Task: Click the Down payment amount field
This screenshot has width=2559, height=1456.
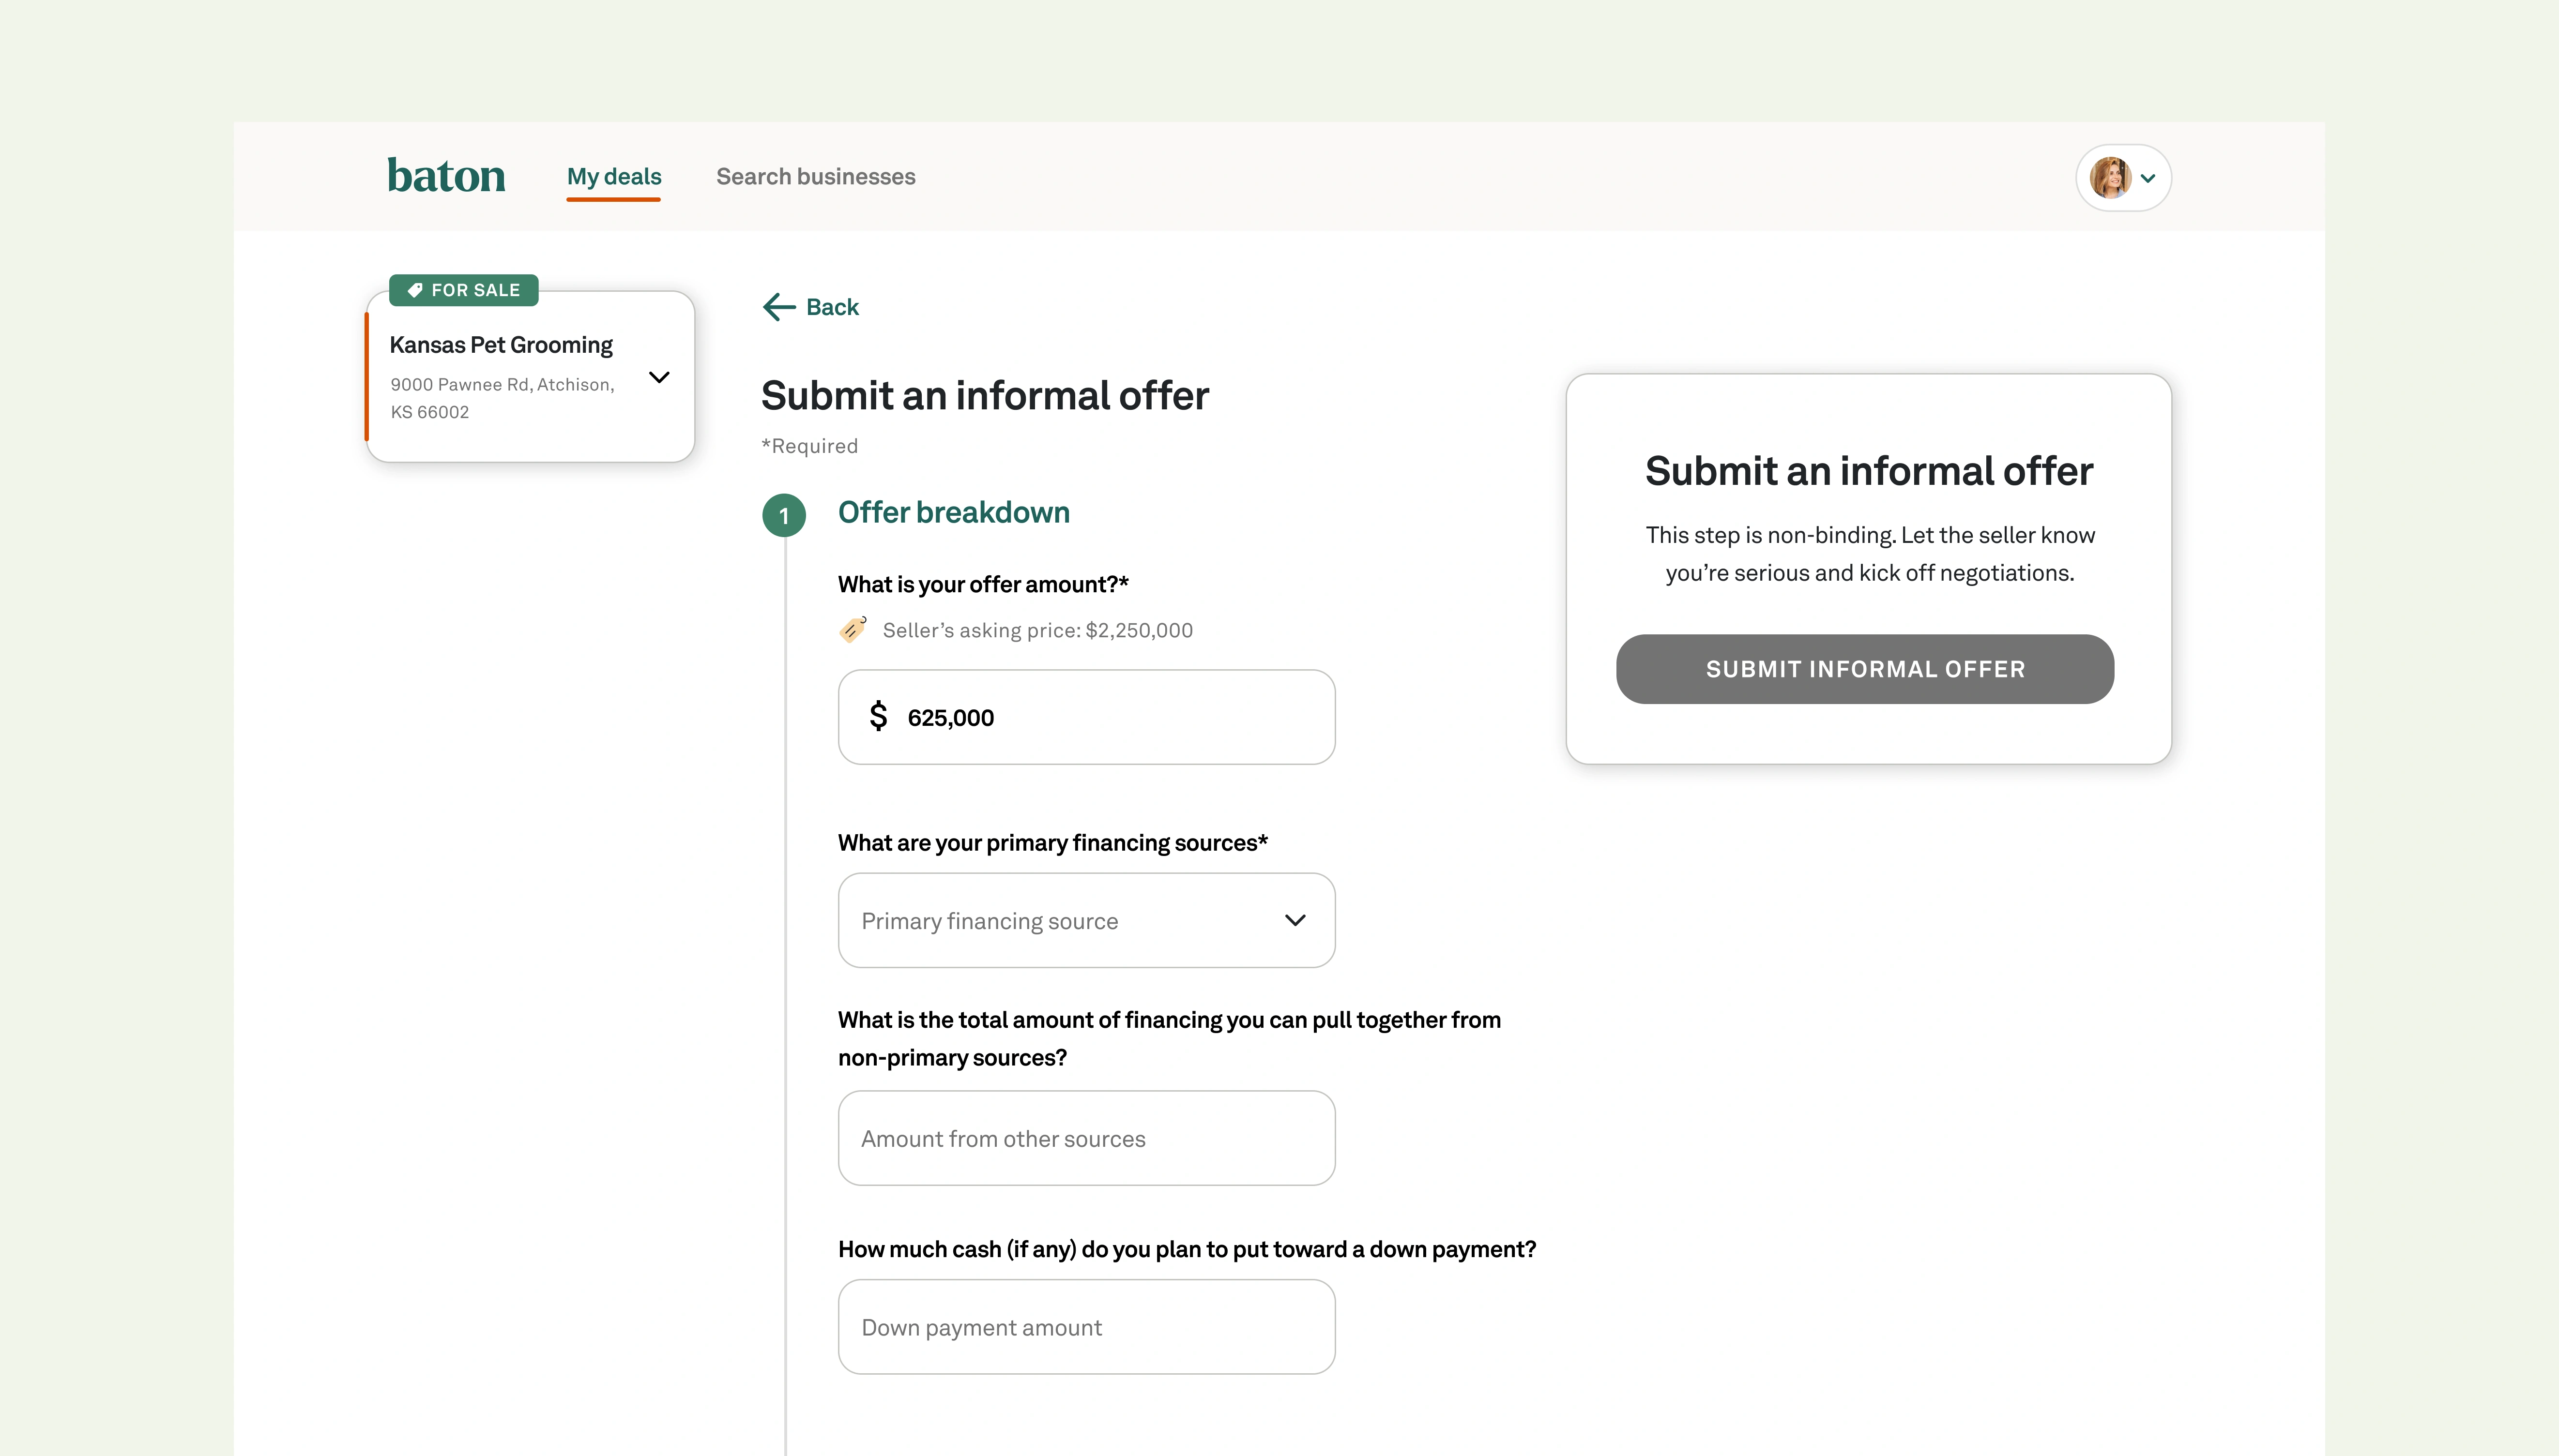Action: pyautogui.click(x=1085, y=1327)
